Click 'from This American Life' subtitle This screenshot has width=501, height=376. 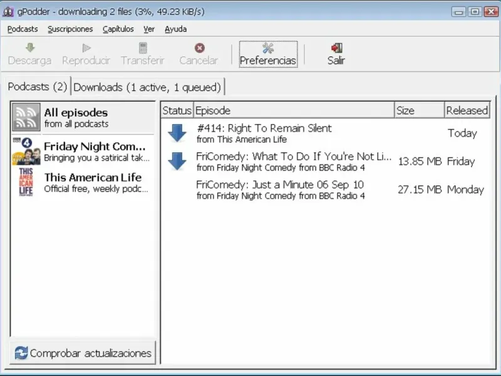click(x=242, y=139)
